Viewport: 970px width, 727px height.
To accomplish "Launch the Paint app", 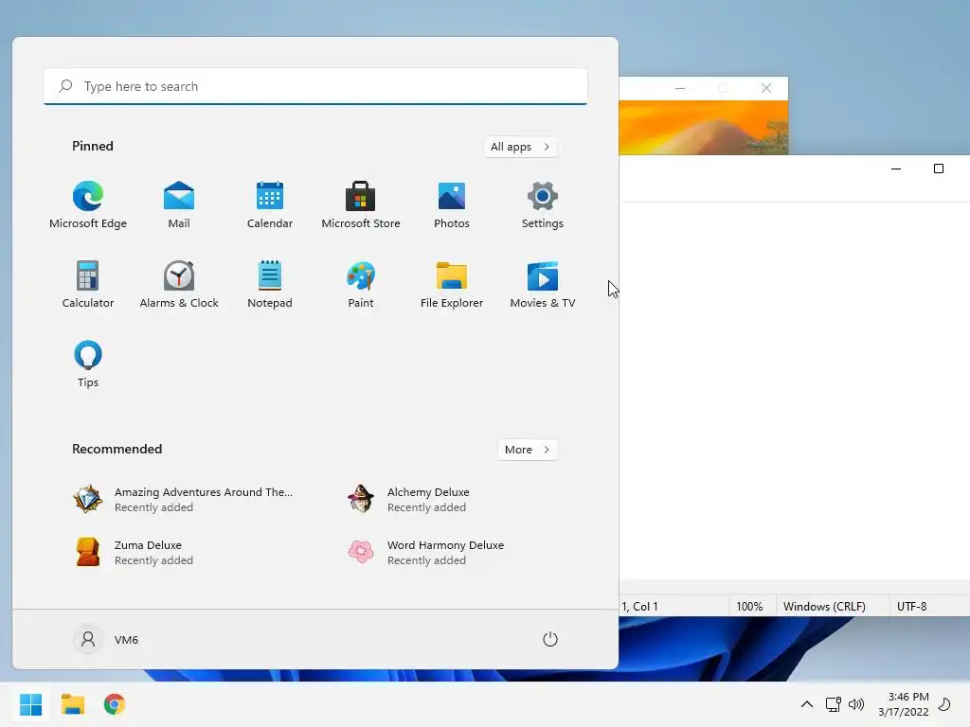I will coord(361,284).
